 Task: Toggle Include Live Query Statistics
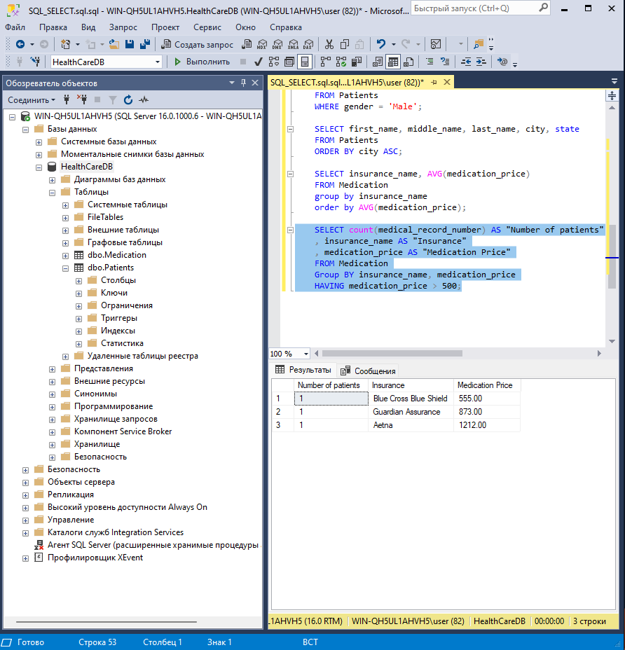coord(341,62)
